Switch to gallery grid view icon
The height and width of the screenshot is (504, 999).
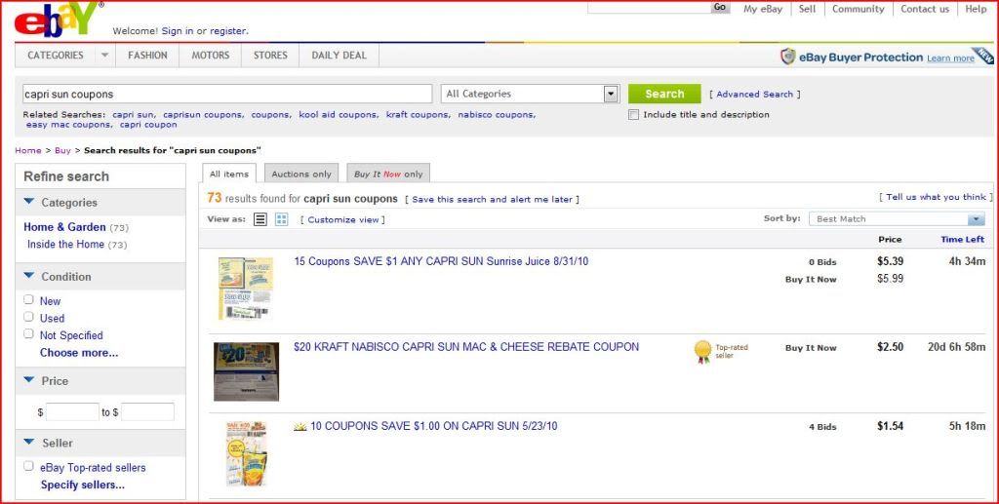tap(282, 219)
